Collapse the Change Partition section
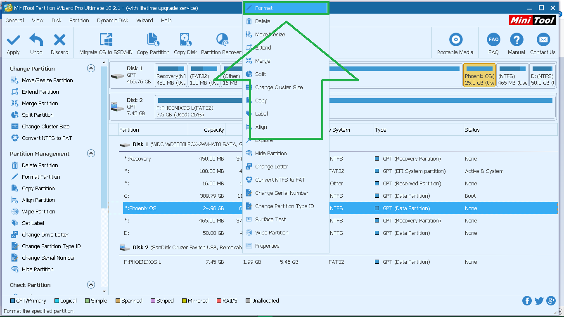 click(x=91, y=69)
